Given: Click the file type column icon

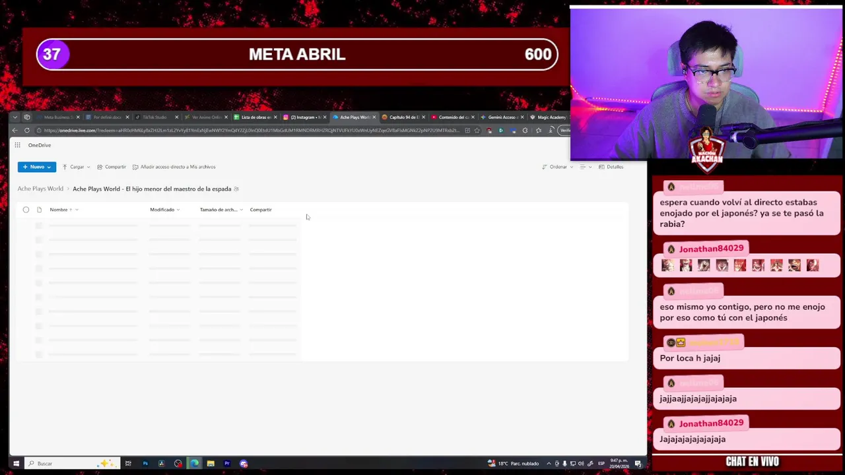Looking at the screenshot, I should tap(39, 210).
